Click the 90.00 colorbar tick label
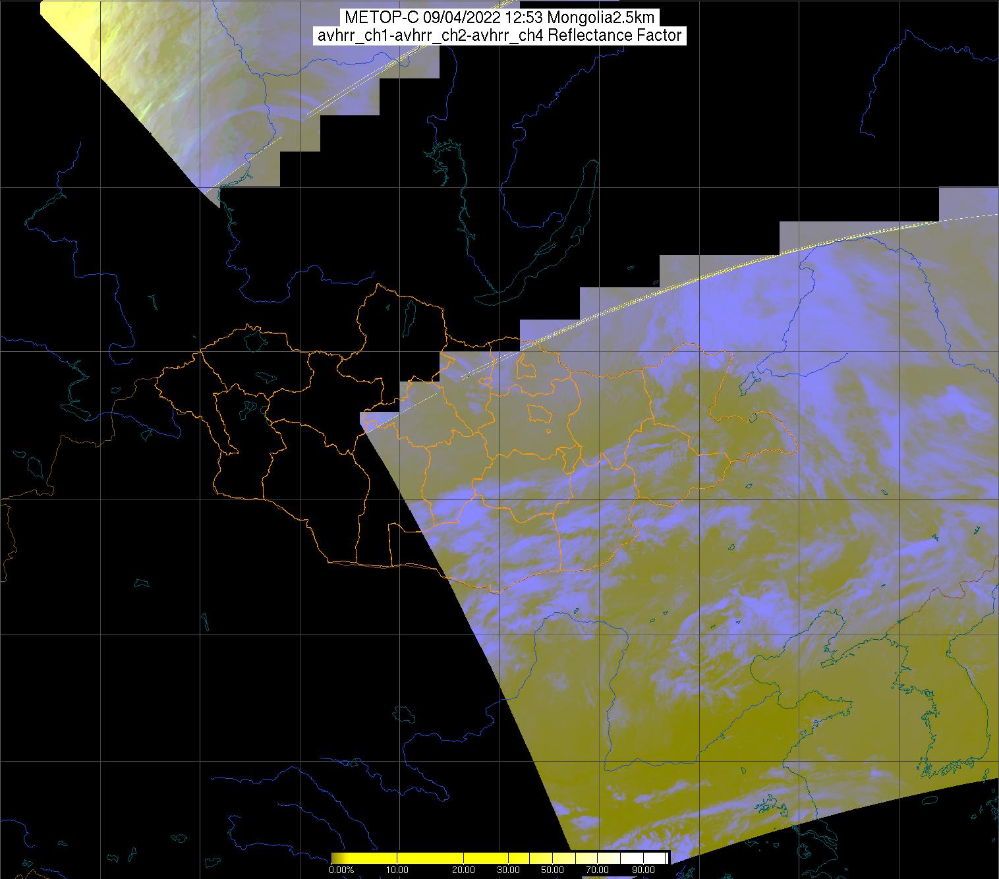 point(642,870)
